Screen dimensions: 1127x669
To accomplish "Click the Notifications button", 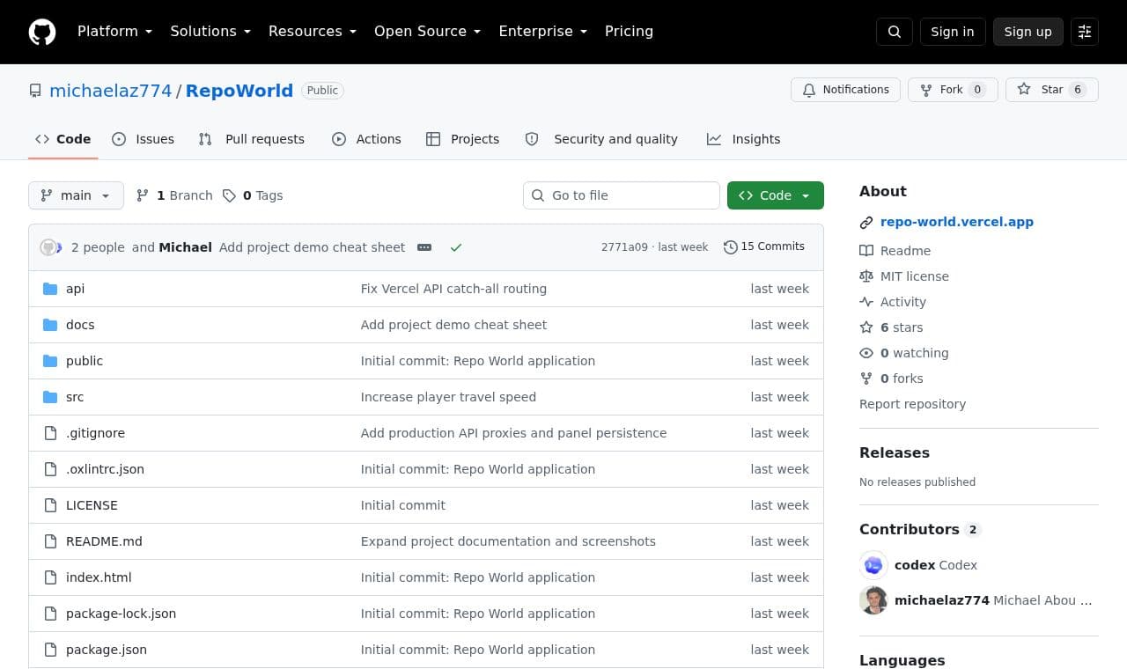I will coord(845,90).
